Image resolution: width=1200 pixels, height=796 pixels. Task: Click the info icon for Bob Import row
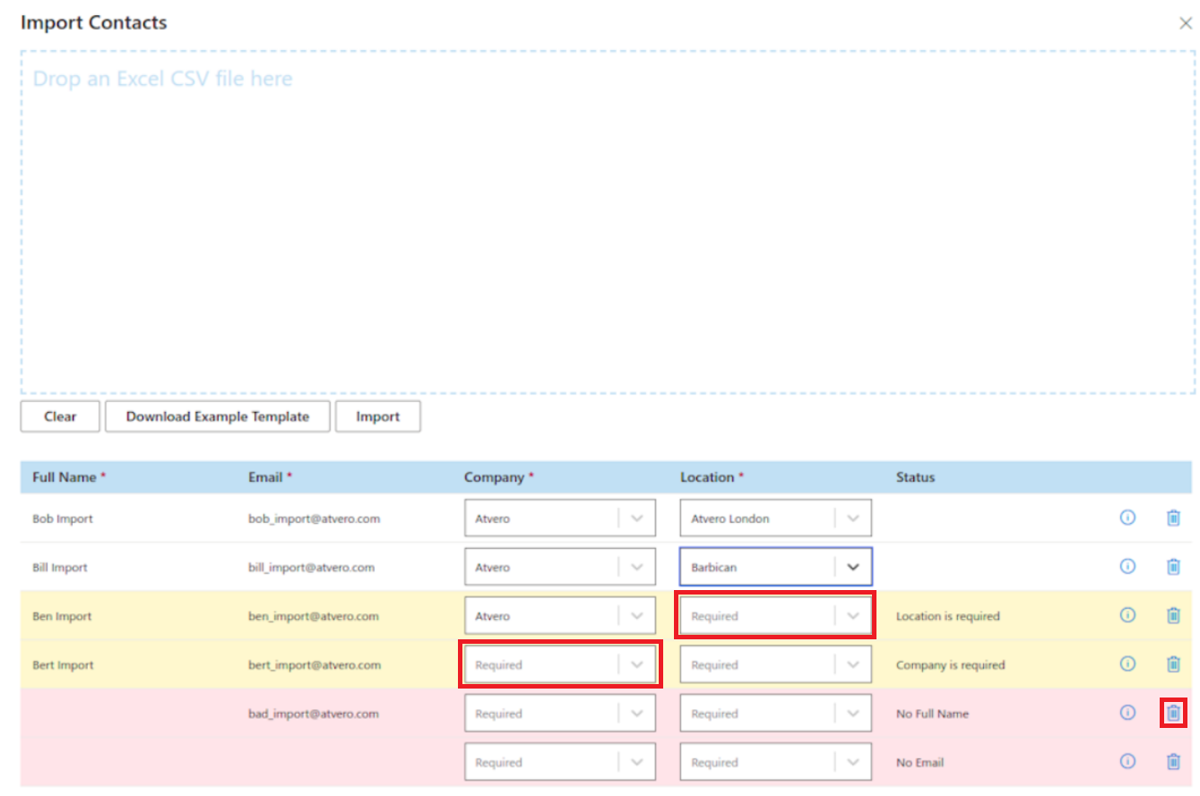[x=1127, y=518]
